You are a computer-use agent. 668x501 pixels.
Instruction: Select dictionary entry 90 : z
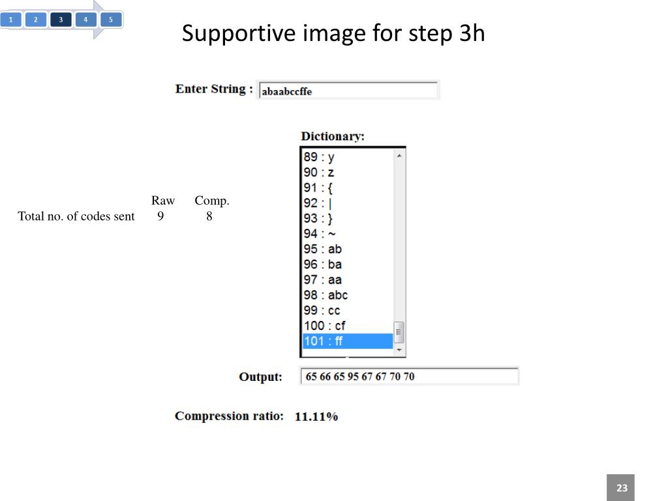click(348, 172)
